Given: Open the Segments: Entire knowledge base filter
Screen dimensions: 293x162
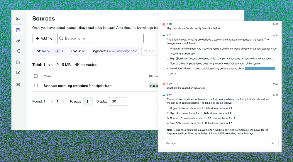Looking at the screenshot, I should [114, 51].
